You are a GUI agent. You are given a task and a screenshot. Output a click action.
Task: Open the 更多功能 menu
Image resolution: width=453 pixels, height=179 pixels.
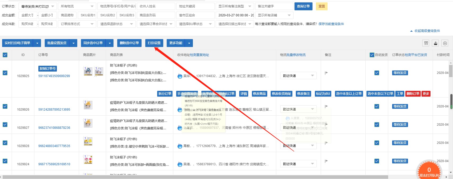pyautogui.click(x=189, y=43)
